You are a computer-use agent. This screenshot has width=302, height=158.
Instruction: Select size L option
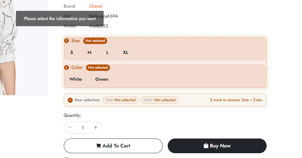point(107,52)
